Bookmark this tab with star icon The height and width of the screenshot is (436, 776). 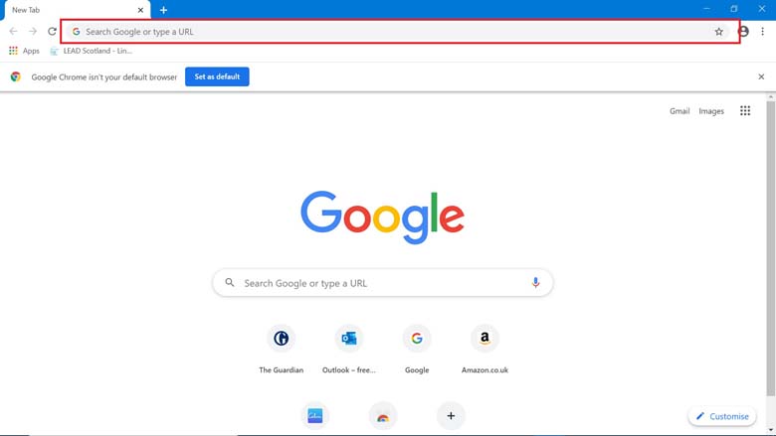coord(719,32)
